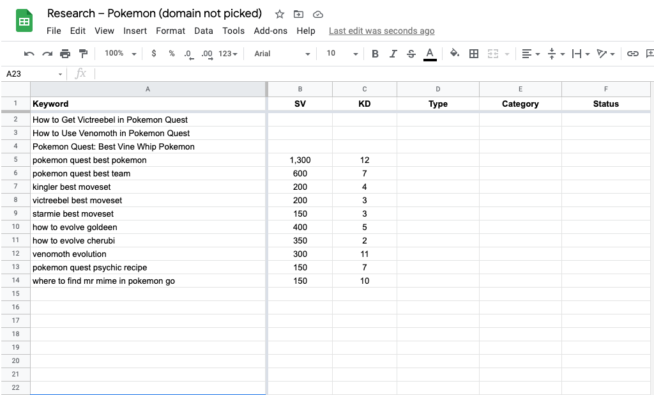The height and width of the screenshot is (395, 654).
Task: Select row 14 header
Action: pyautogui.click(x=15, y=281)
